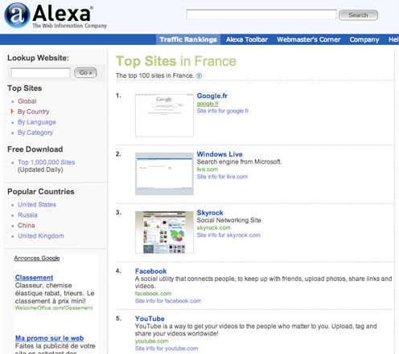Open Site info for facebook.com
This screenshot has height=354, width=399.
tap(168, 301)
